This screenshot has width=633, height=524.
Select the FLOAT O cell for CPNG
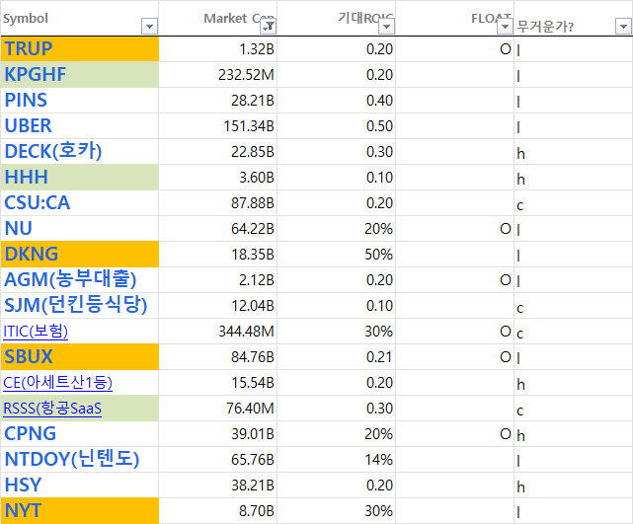coord(454,434)
